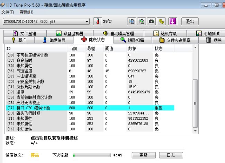Switch to the 文件夹占用率 tab
Viewport: 225px width, 163px height.
tap(175, 40)
